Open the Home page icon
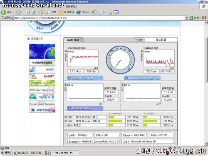Viewport: 208px width, 156px height. [x=41, y=12]
